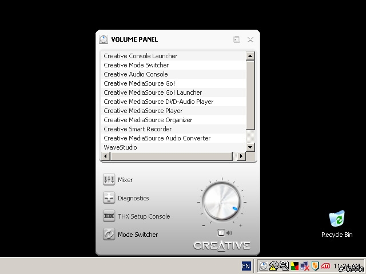Toggle the mute checkbox under the knob

(221, 232)
